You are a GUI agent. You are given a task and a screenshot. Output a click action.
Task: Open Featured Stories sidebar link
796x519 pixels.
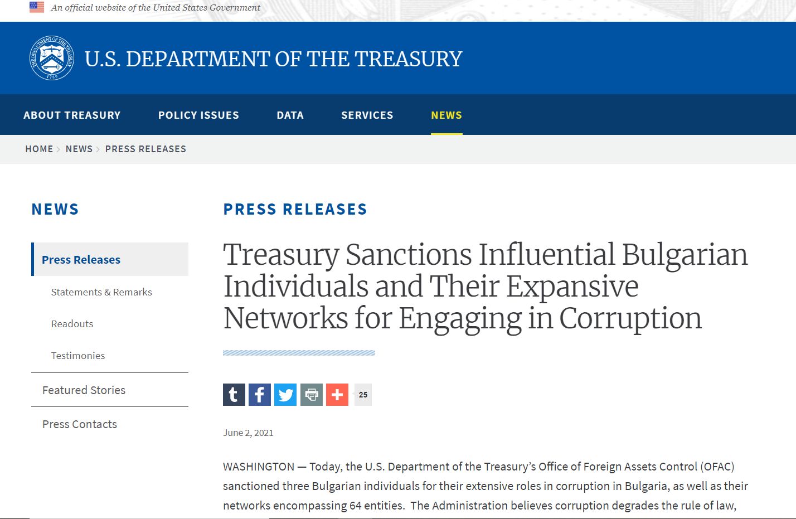(x=84, y=390)
